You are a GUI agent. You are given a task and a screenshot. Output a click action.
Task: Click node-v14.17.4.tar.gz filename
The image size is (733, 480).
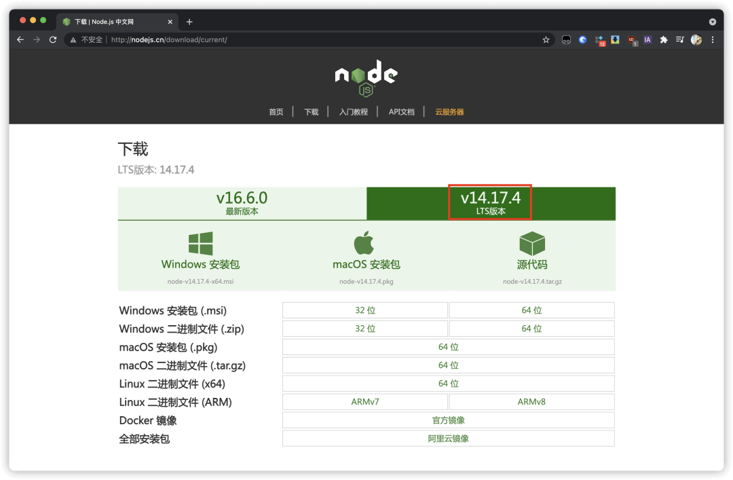533,282
